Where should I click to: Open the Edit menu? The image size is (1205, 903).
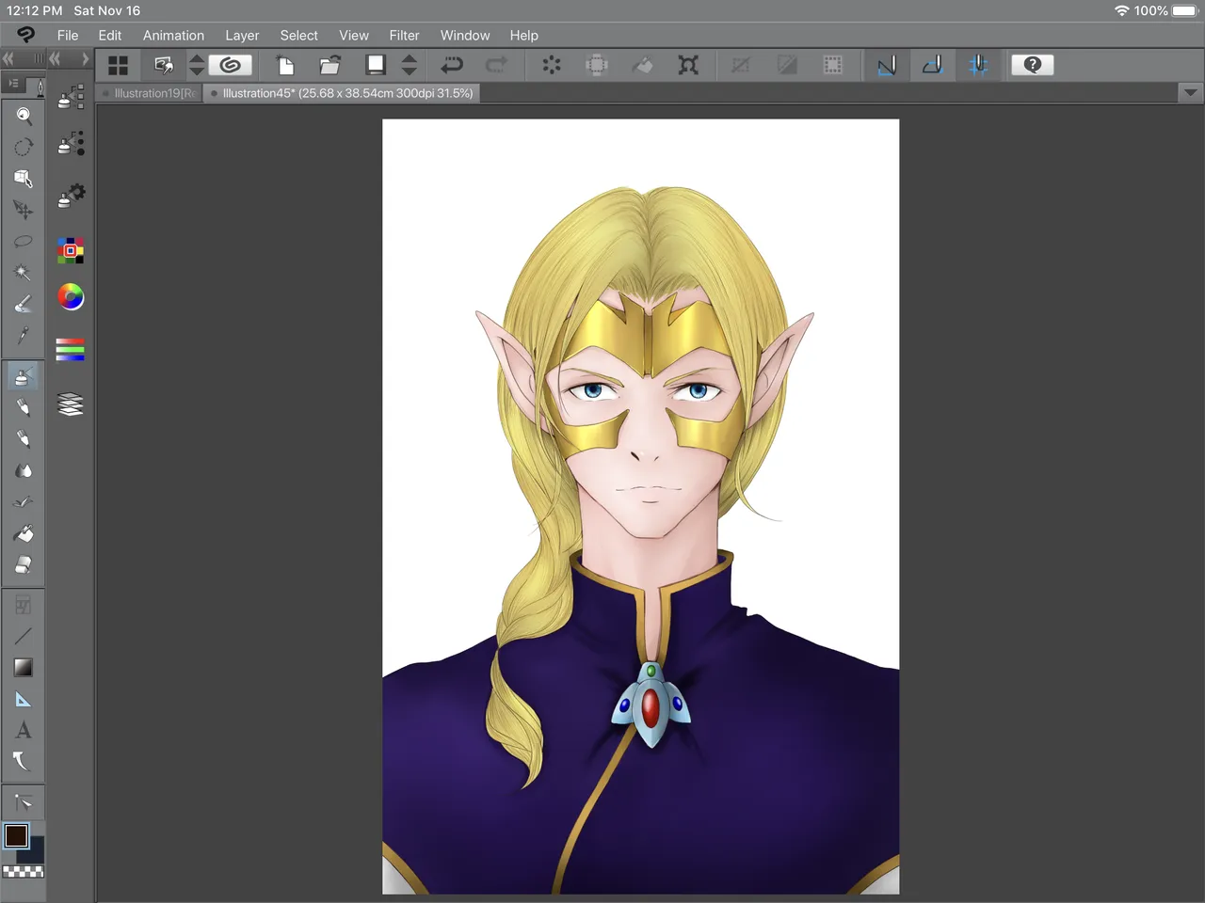110,36
